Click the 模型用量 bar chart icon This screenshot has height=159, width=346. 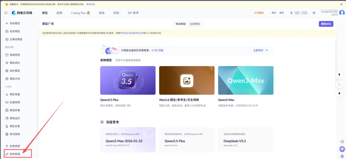tap(7, 94)
